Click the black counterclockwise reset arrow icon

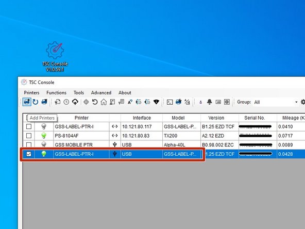tap(95, 102)
